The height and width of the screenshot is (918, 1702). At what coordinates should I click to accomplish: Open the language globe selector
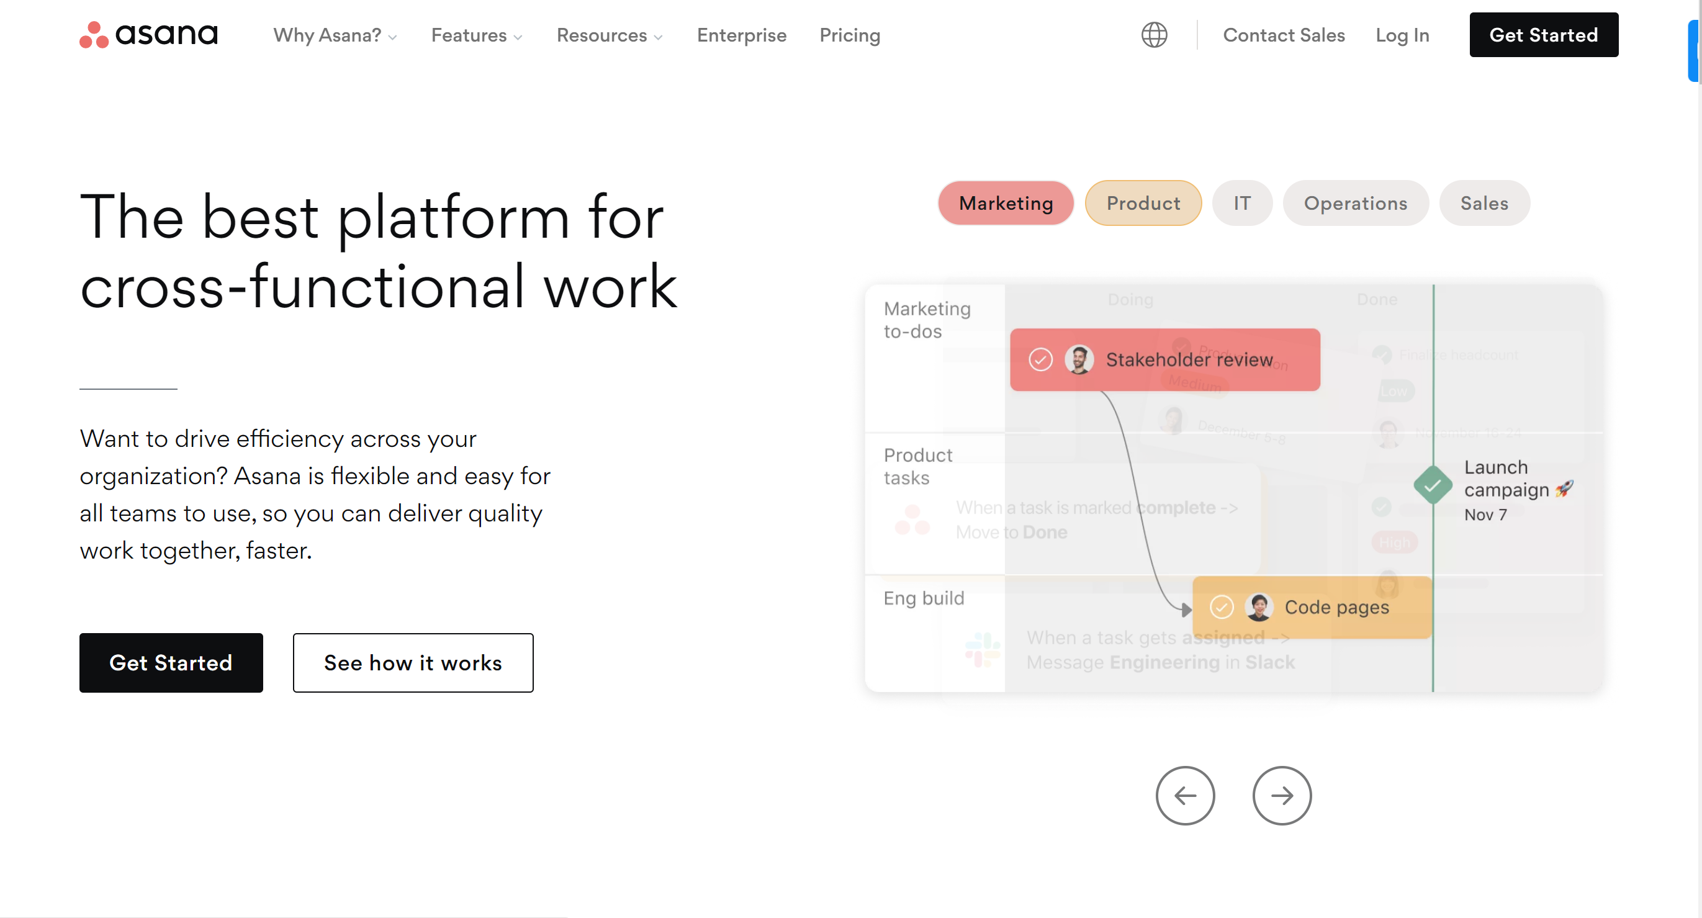click(1154, 34)
